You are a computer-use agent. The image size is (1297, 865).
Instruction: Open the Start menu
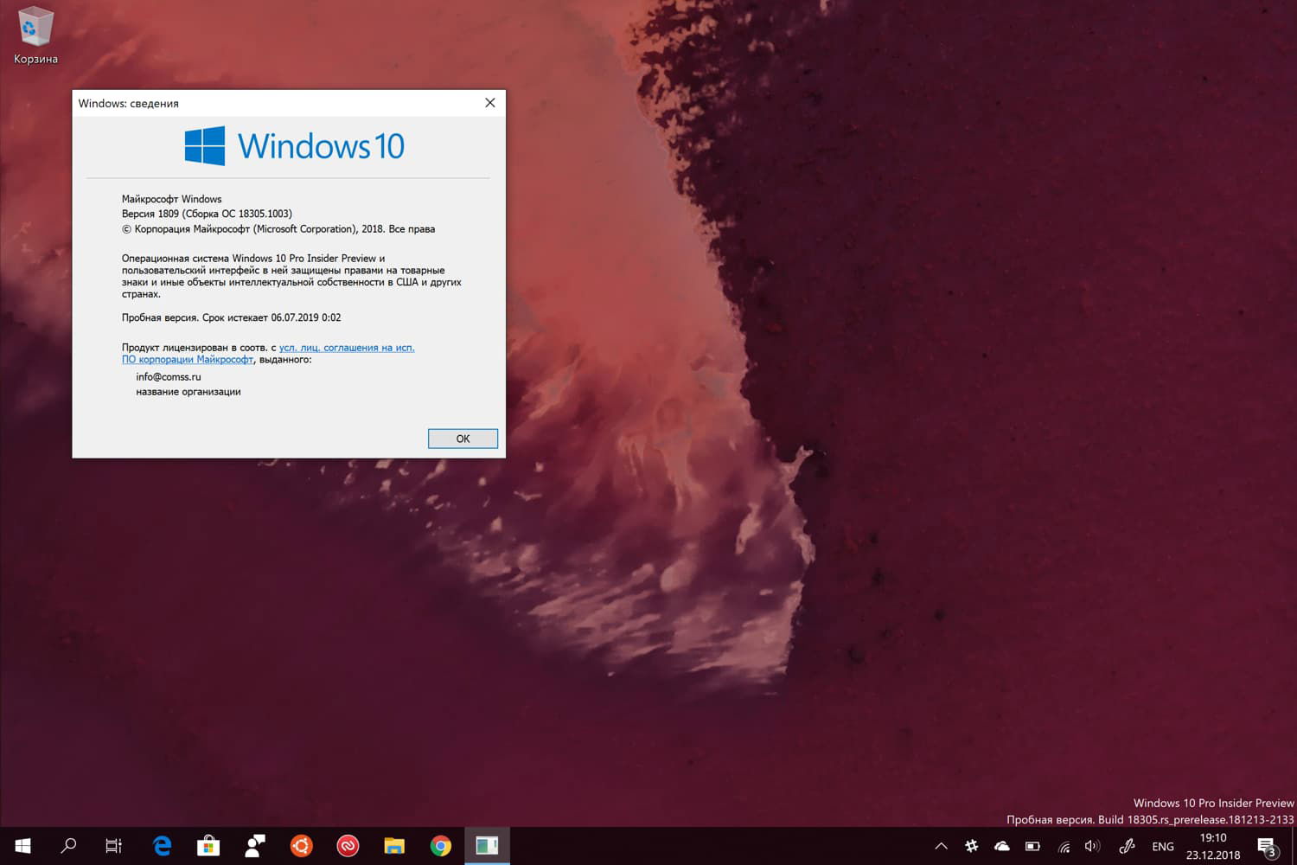[22, 846]
